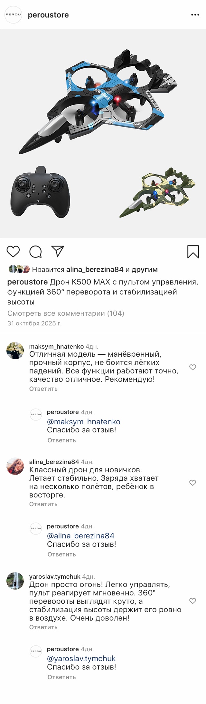Open the three-dots post options menu

pos(195,15)
